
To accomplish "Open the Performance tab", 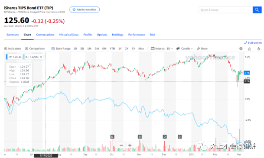I will 137,35.
